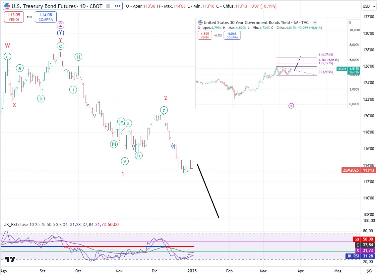Select the Fibonacci 0 (3,939%) level label
Screen dimensions: 377x275
(x=326, y=72)
